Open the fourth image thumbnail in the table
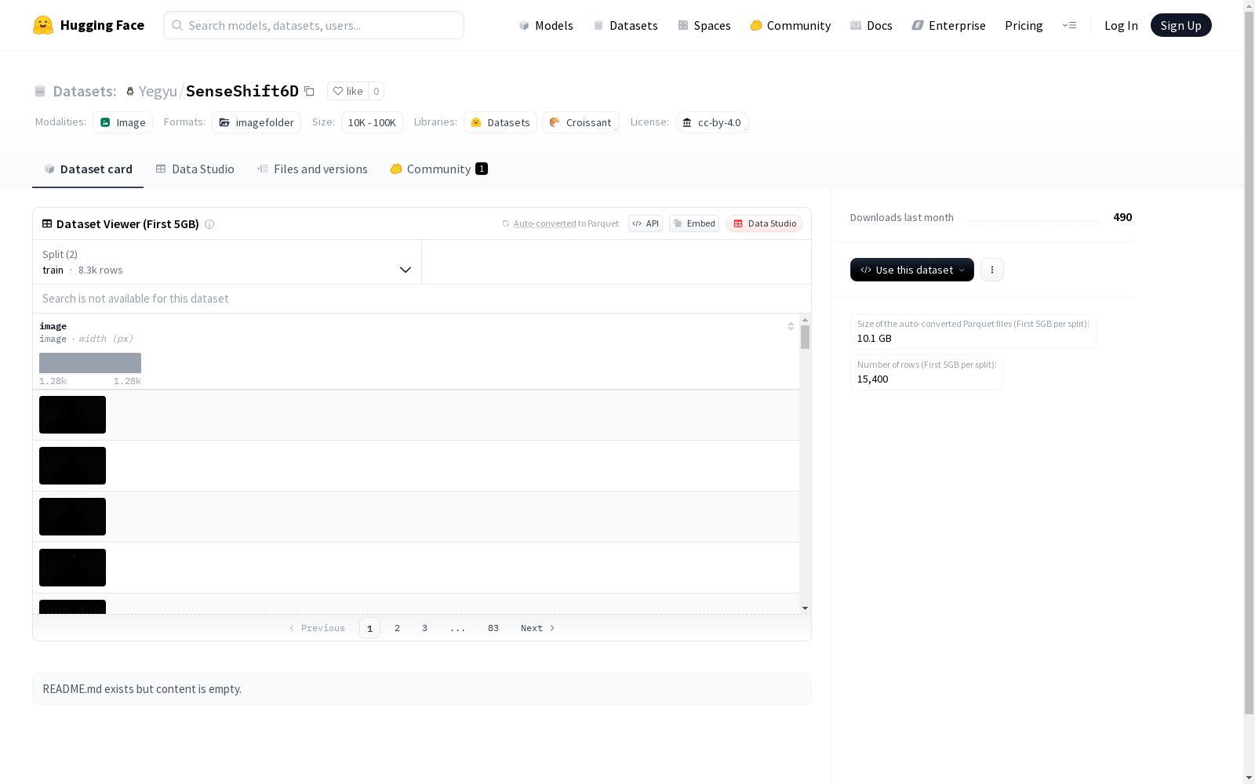Image resolution: width=1255 pixels, height=784 pixels. tap(72, 568)
